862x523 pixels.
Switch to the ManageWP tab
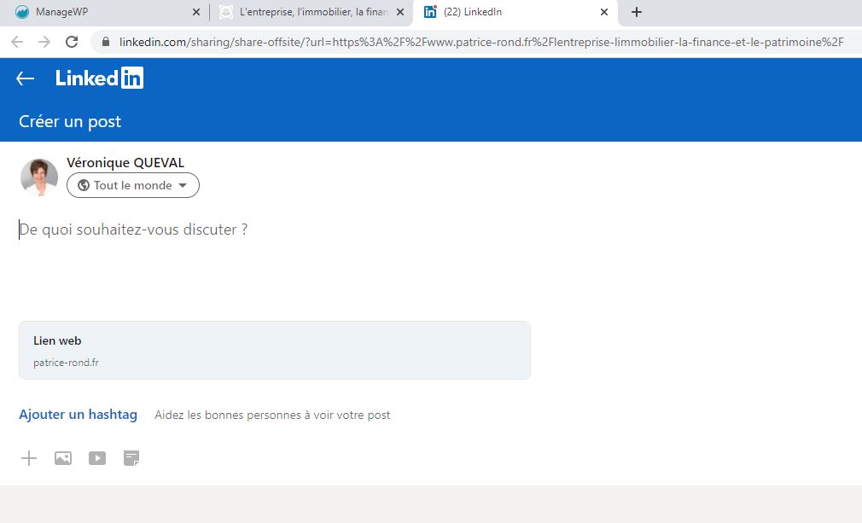[104, 12]
